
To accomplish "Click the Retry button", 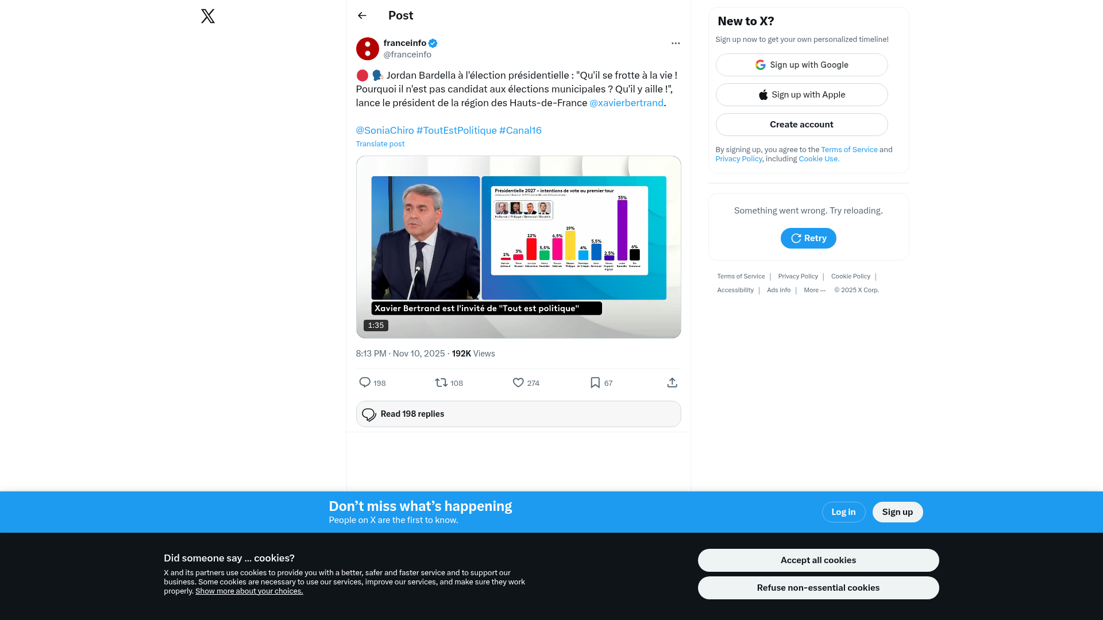I will click(x=808, y=238).
